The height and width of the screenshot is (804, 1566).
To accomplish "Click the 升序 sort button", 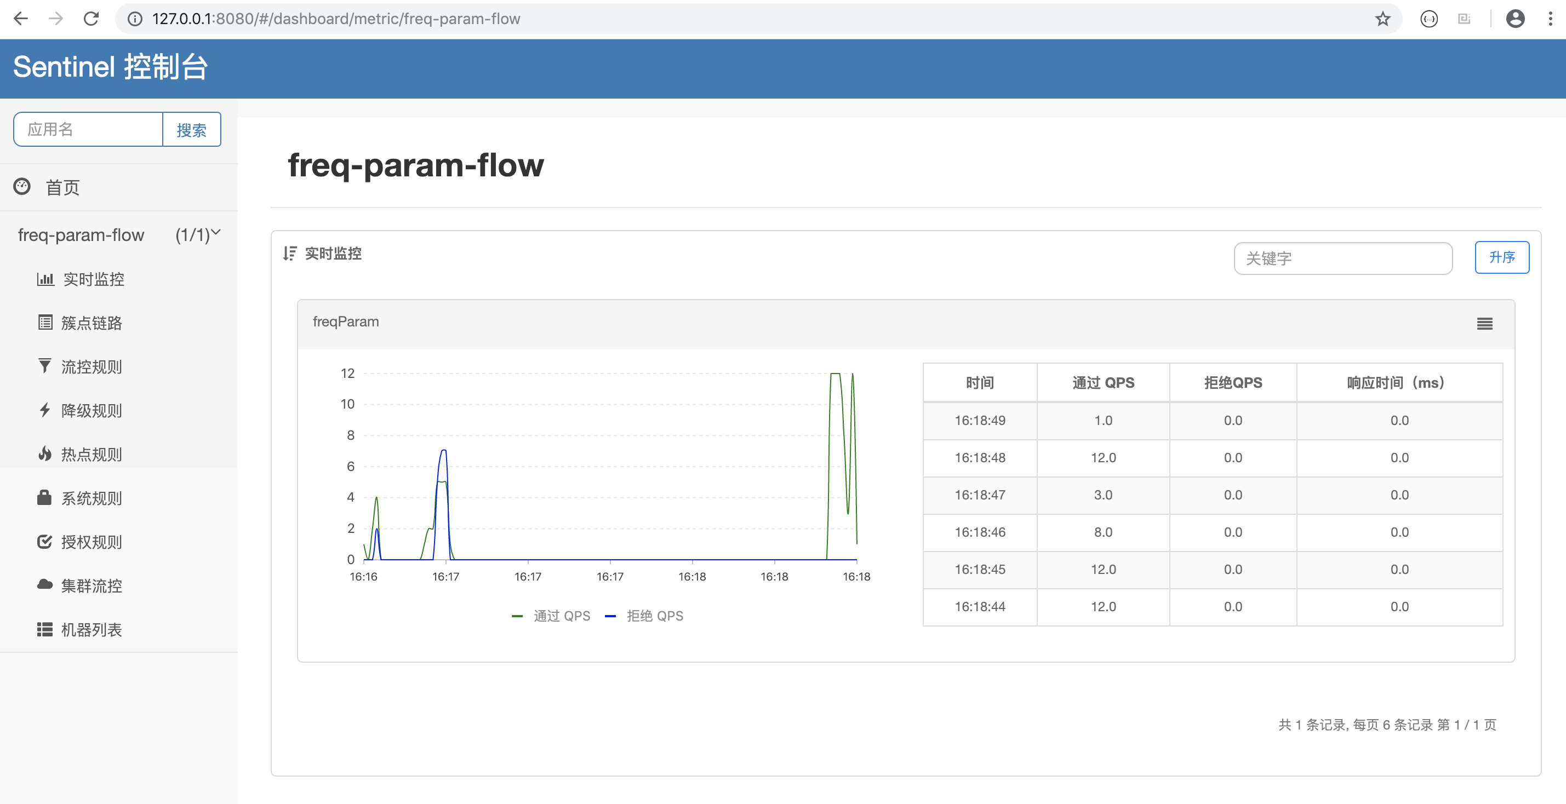I will pos(1501,257).
